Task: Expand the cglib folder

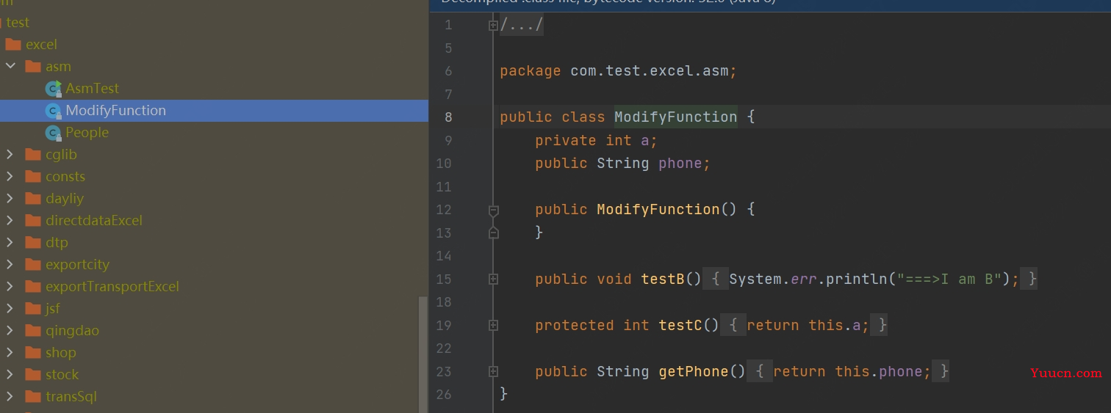Action: [x=10, y=154]
